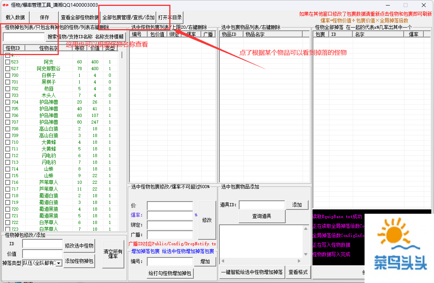
Task: Check the box for monster 527
Action: (8, 69)
